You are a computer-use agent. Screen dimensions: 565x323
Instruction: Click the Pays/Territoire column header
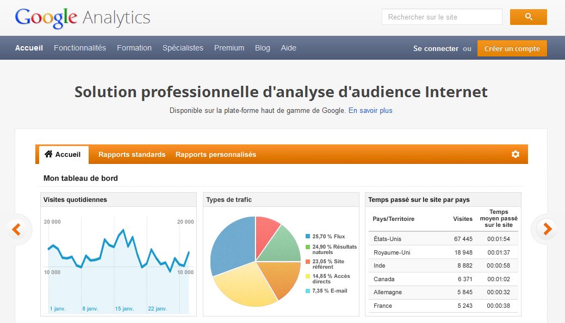[394, 219]
